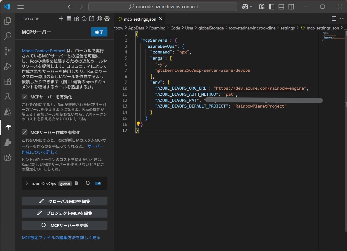This screenshot has width=347, height=251.
Task: Open the Extensions view
Action: coord(8,81)
